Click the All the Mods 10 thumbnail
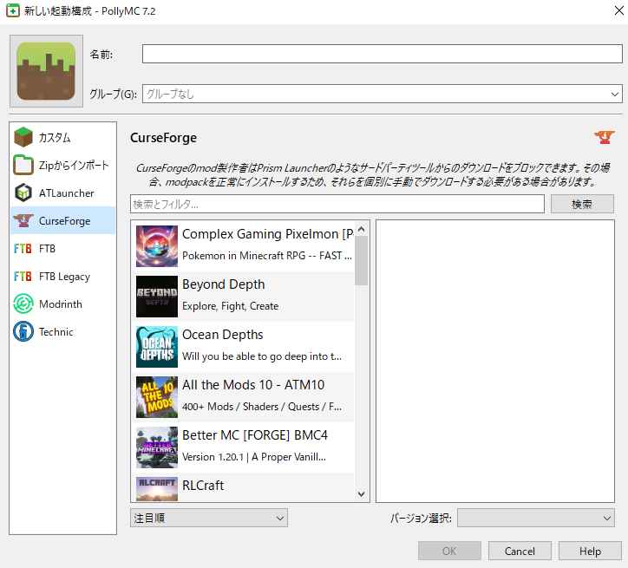The height and width of the screenshot is (568, 628). [157, 396]
